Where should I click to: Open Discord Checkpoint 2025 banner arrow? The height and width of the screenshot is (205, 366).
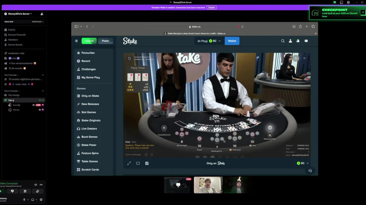click(x=363, y=12)
